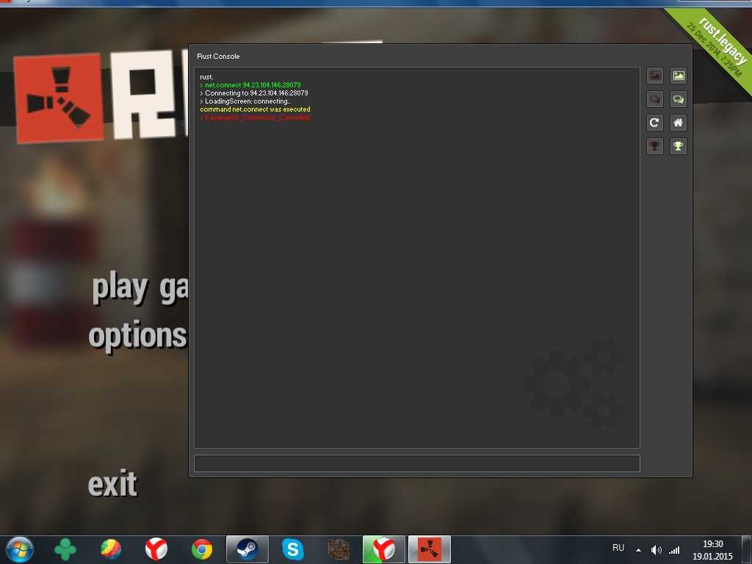Click the green net.connect command line

pos(250,85)
